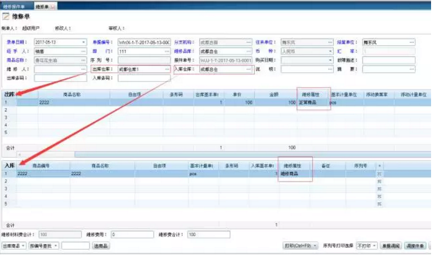Image resolution: width=433 pixels, height=255 pixels.
Task: Click the row 3 serial icon in 入库 table
Action: [x=380, y=189]
